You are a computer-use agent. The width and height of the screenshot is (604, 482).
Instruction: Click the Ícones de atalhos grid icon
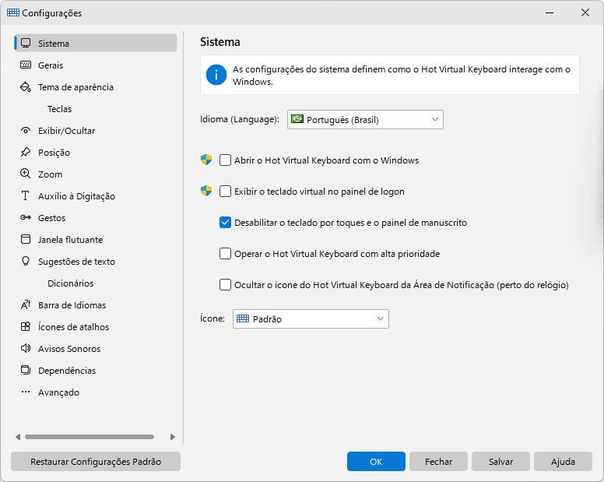pos(26,327)
